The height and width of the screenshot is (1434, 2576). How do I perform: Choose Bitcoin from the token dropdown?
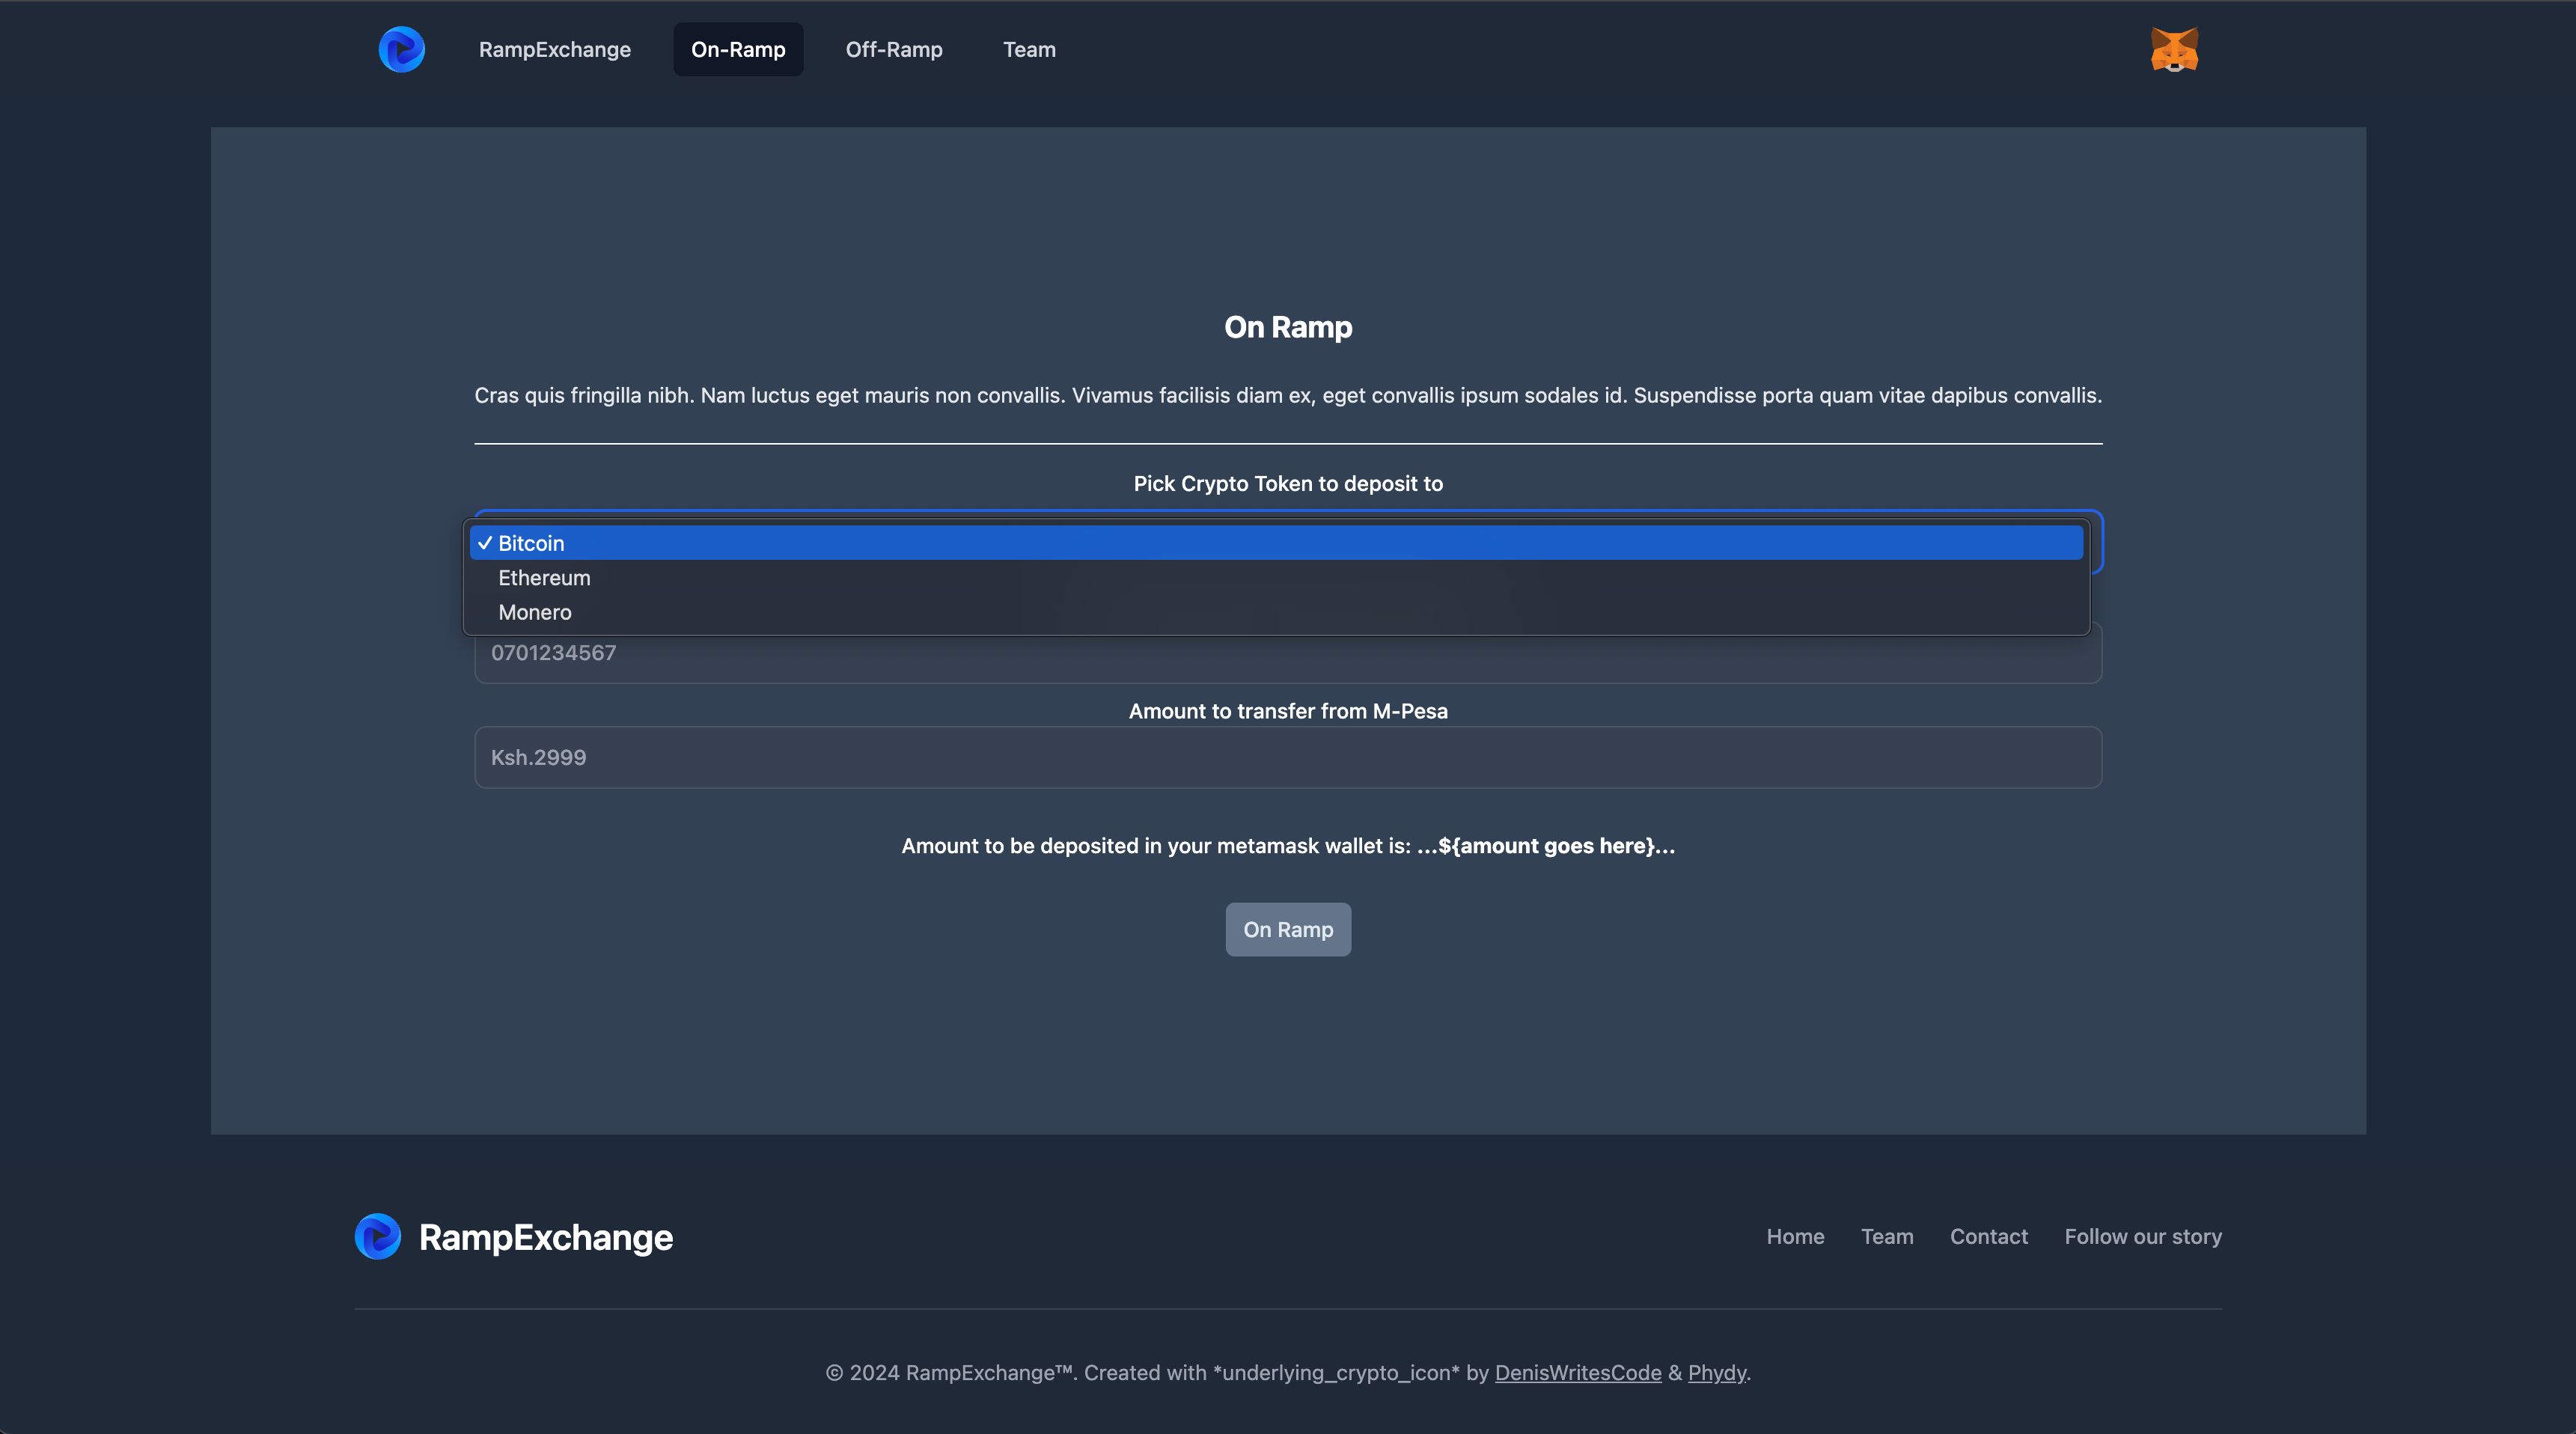click(x=1276, y=543)
